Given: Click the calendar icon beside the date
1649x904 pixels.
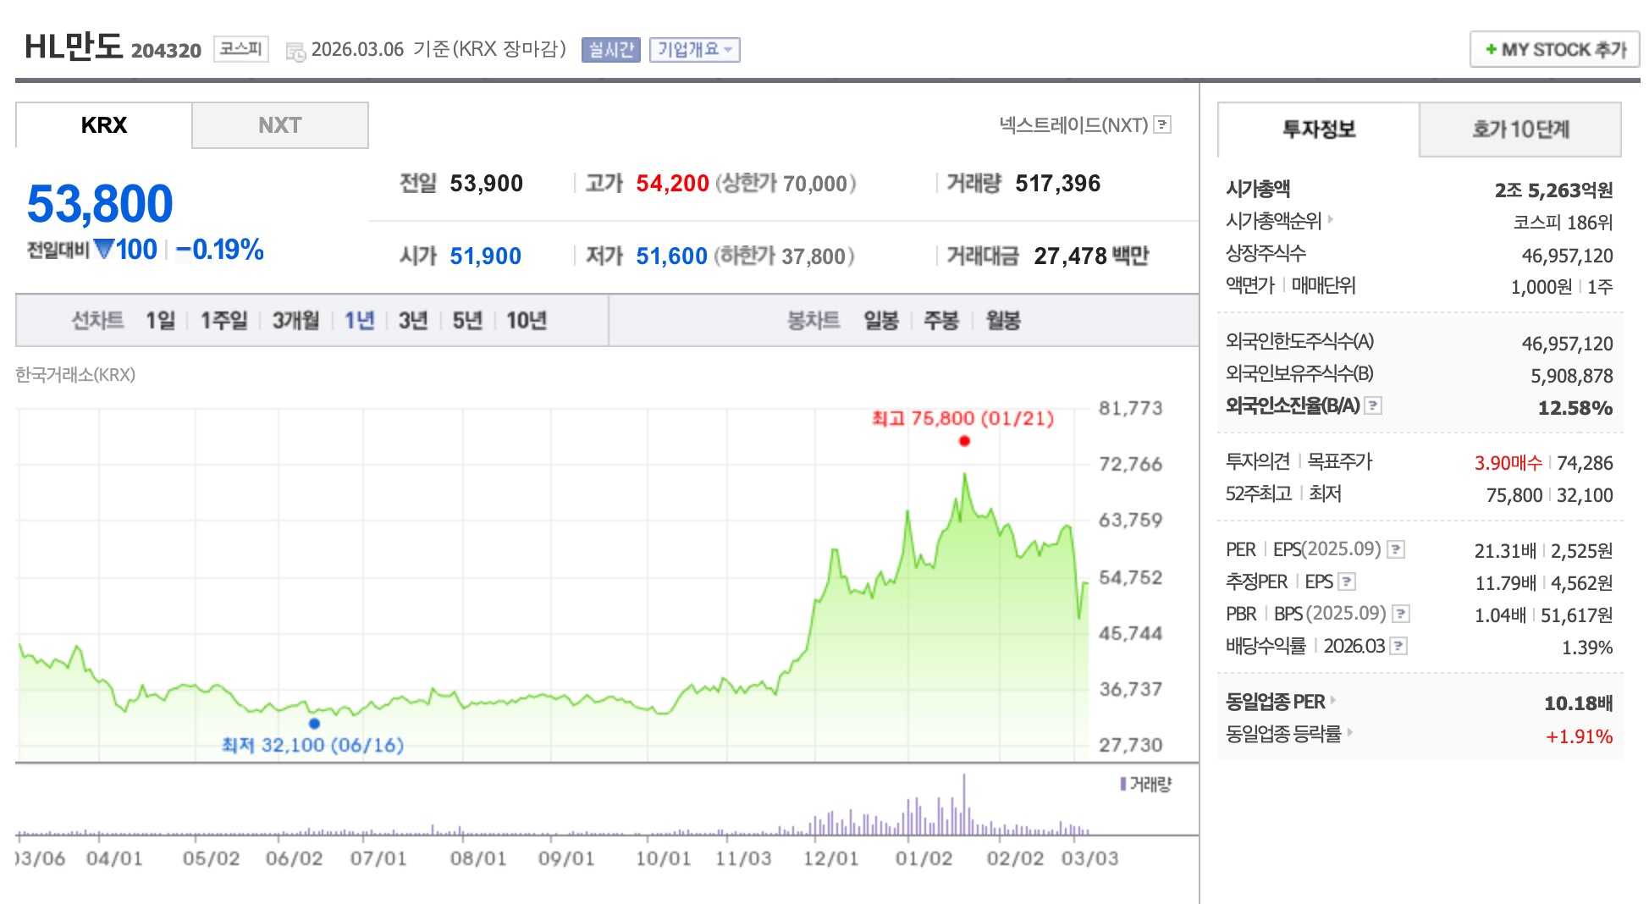Looking at the screenshot, I should [295, 52].
